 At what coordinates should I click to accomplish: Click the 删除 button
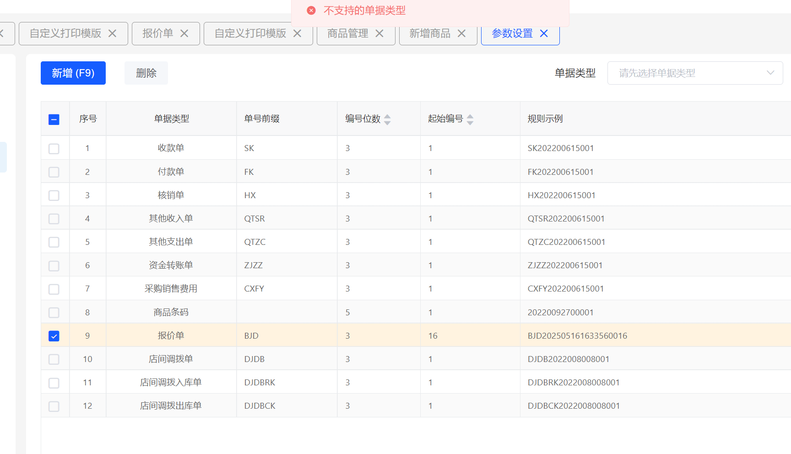146,73
